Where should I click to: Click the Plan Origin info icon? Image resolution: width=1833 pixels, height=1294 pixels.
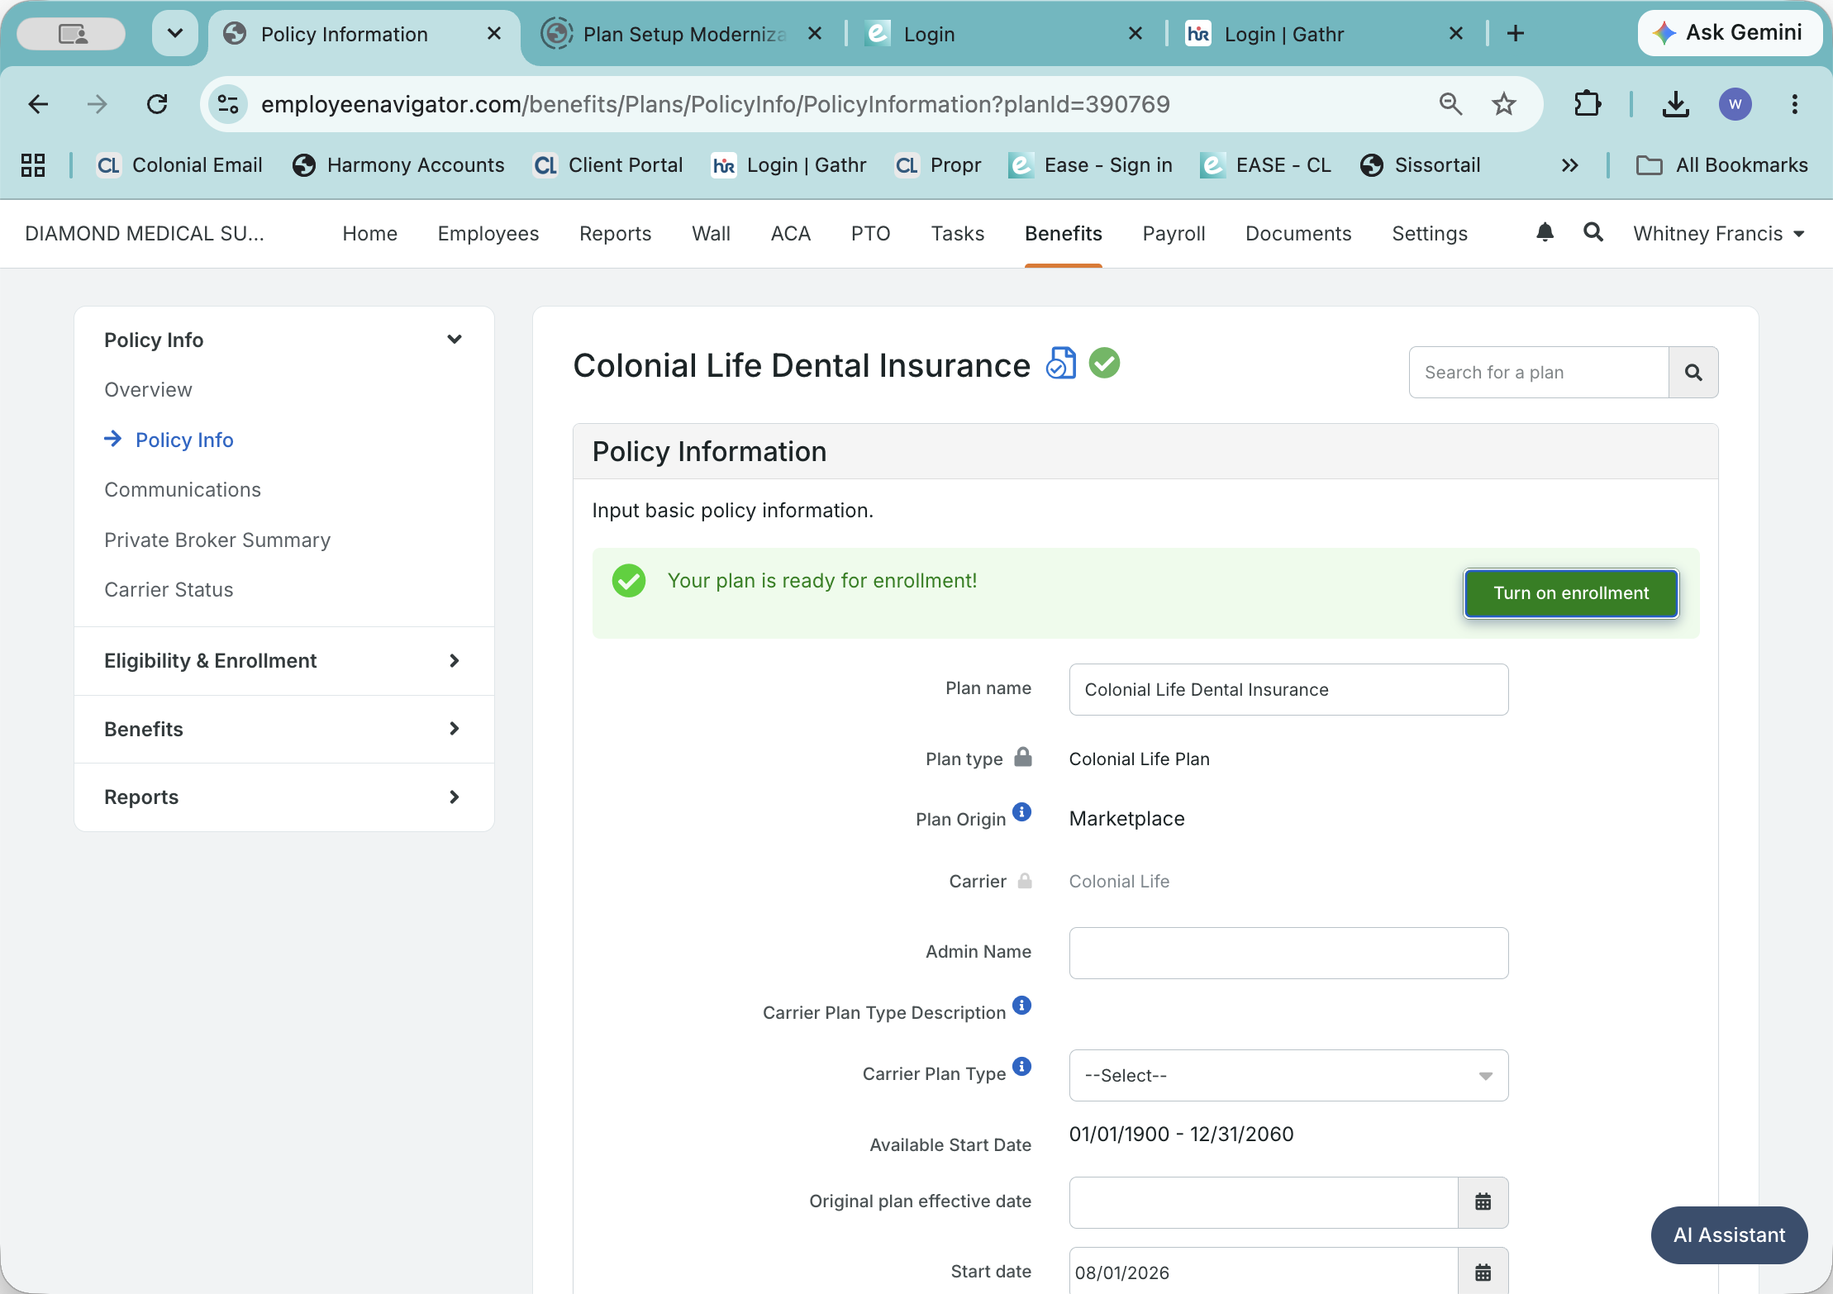point(1022,812)
